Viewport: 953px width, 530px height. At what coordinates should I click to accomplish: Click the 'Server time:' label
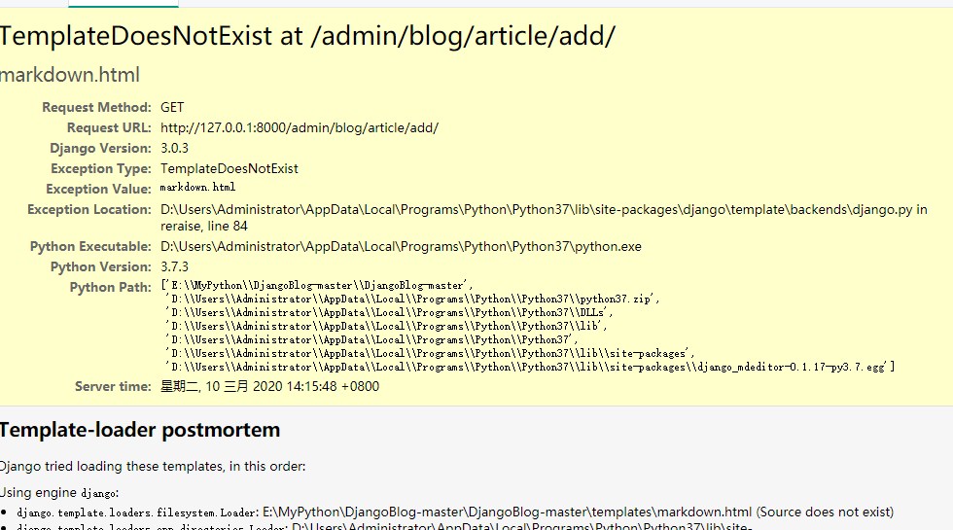coord(113,387)
